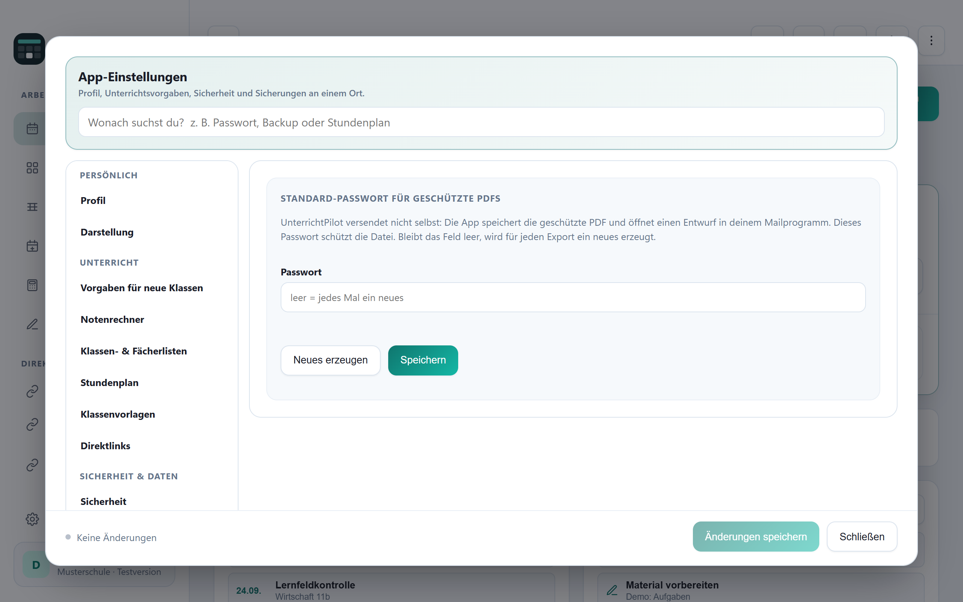Image resolution: width=963 pixels, height=602 pixels.
Task: Click the teal Speichern button
Action: tap(423, 360)
